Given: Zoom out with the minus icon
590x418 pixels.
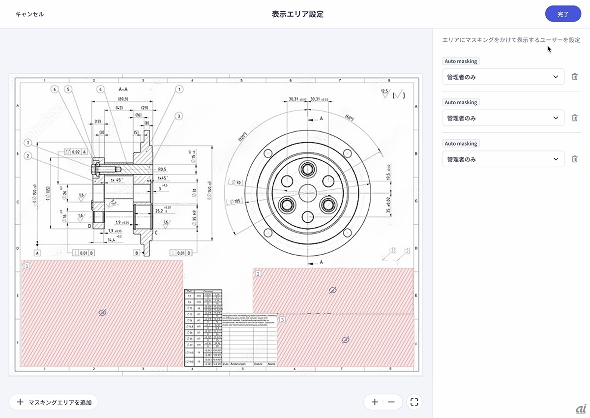Looking at the screenshot, I should pos(391,402).
